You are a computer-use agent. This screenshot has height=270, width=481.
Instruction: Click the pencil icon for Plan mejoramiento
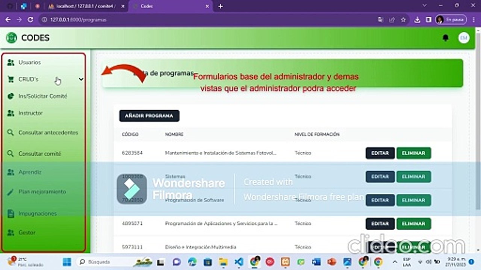click(x=11, y=192)
